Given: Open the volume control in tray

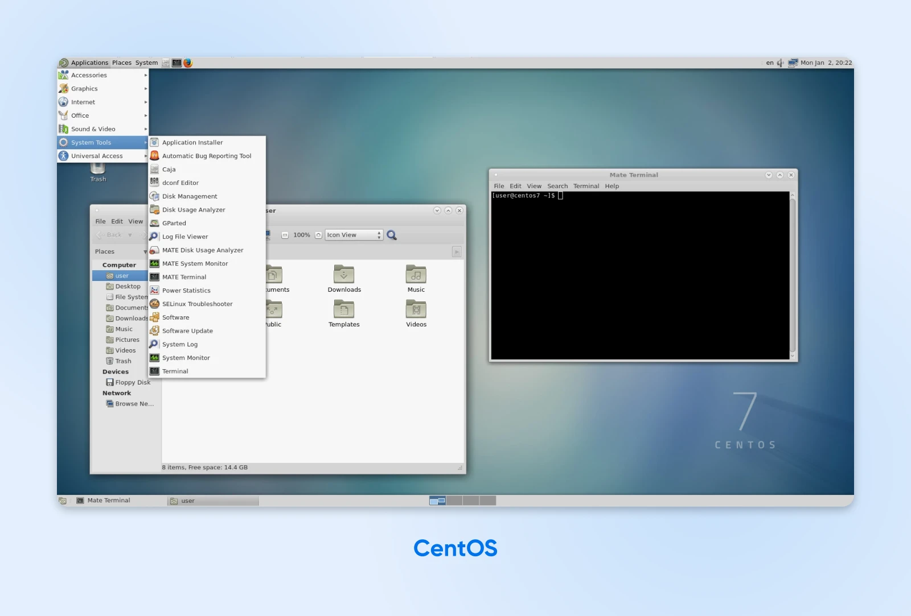Looking at the screenshot, I should pyautogui.click(x=780, y=63).
